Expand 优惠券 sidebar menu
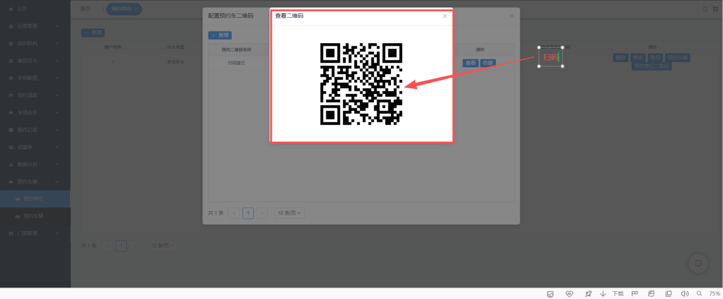This screenshot has width=723, height=299. [35, 147]
